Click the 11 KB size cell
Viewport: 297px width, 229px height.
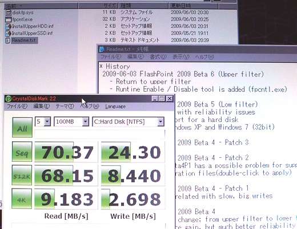(109, 12)
